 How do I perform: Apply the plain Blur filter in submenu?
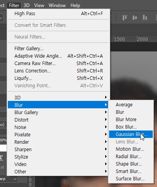coord(131,112)
